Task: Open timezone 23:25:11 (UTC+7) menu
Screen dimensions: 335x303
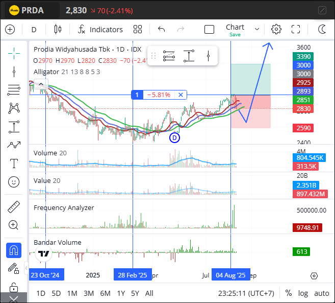Action: pyautogui.click(x=246, y=293)
